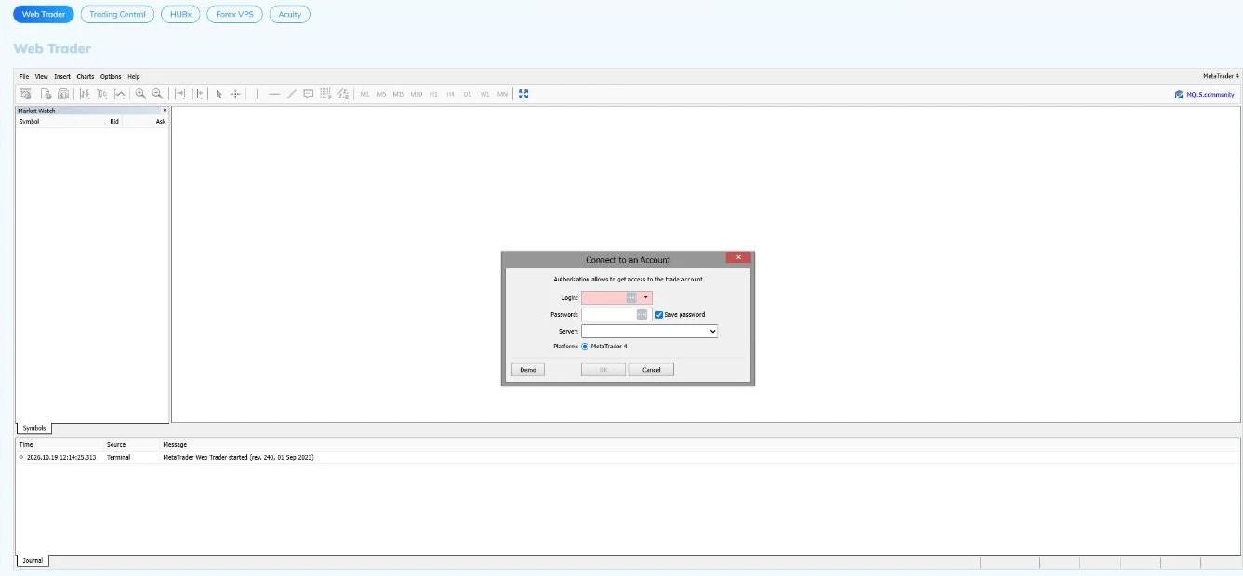Open the Server dropdown list
The height and width of the screenshot is (576, 1243).
point(650,331)
